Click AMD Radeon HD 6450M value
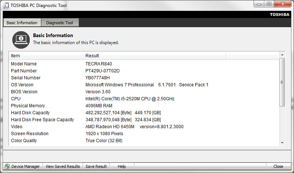Viewport: 294px width, 173px height. [110, 127]
